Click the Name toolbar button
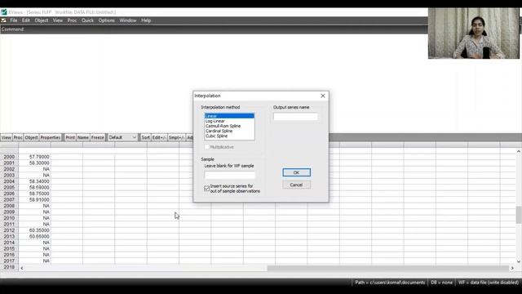 (x=83, y=137)
